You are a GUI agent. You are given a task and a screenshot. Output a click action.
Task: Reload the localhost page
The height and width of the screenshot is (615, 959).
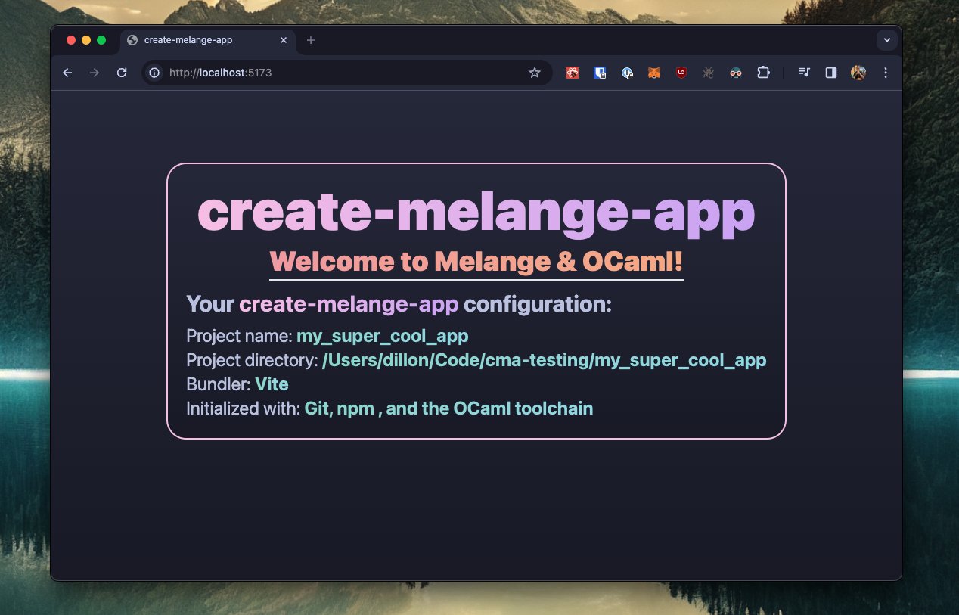tap(121, 73)
